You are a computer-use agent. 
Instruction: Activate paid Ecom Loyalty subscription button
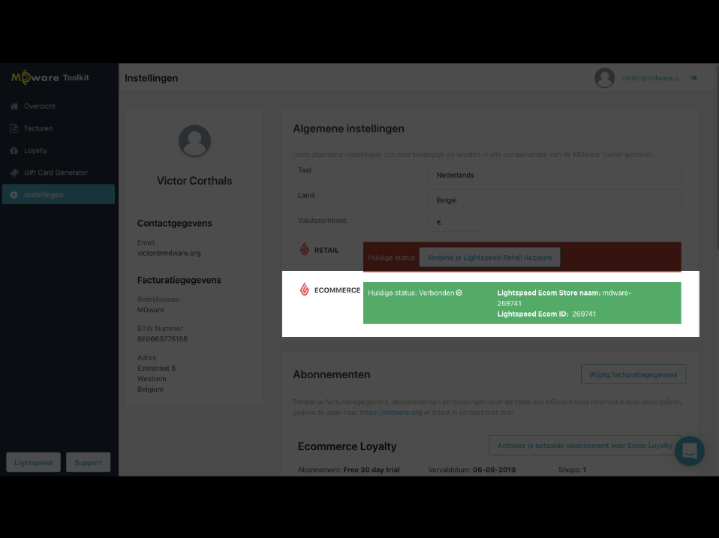click(585, 446)
